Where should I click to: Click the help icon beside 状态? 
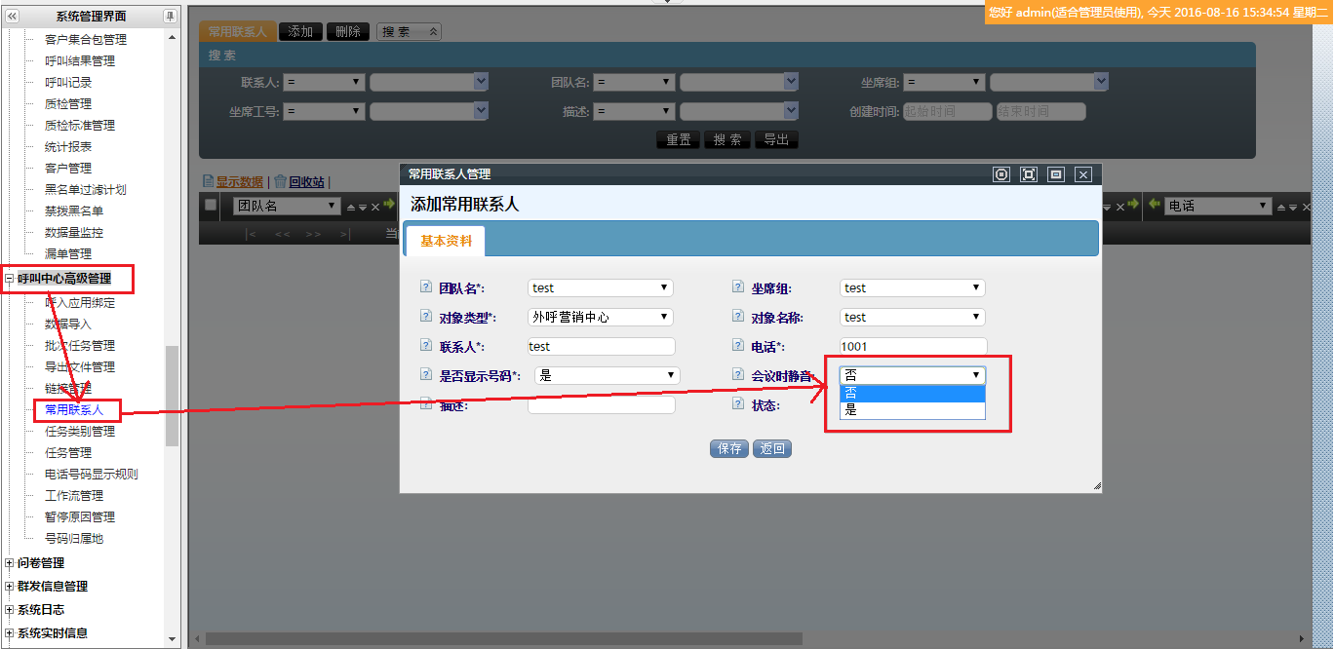(738, 404)
